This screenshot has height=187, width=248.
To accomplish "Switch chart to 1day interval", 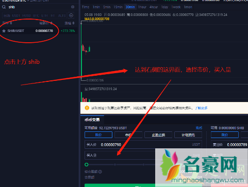I will [164, 7].
